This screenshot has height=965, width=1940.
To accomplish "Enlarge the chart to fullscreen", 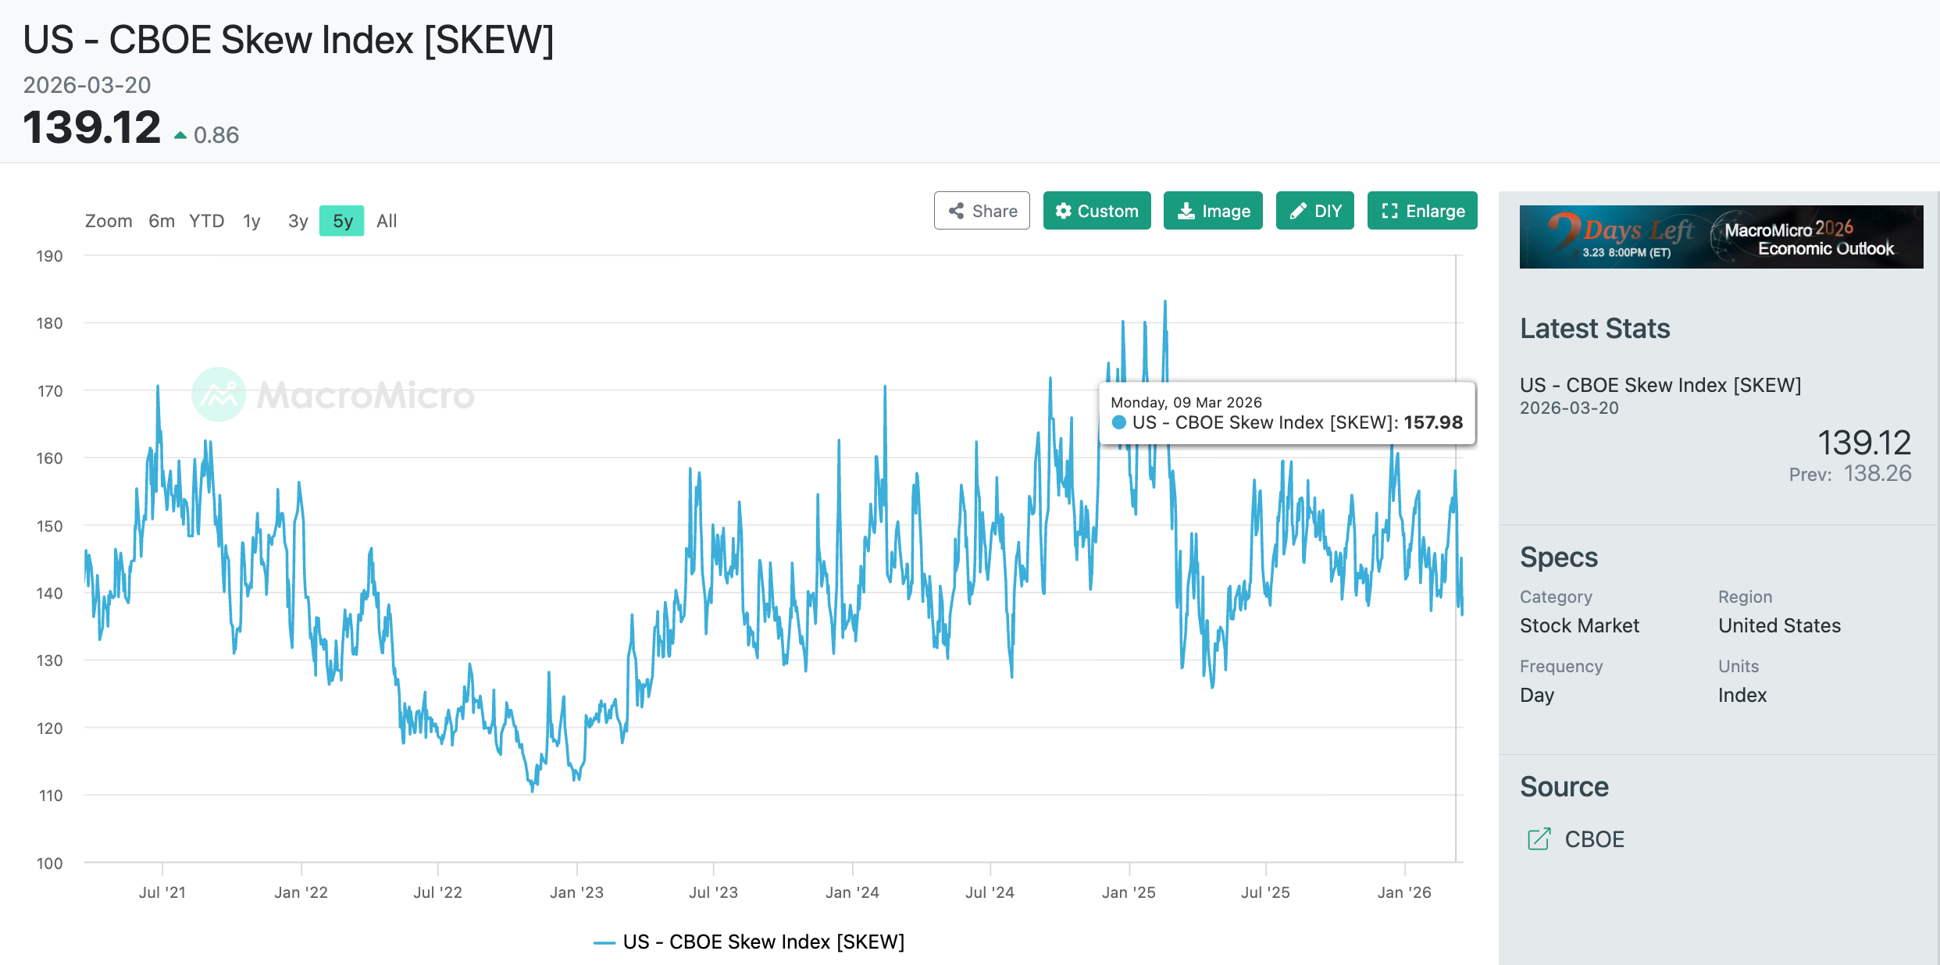I will coord(1421,211).
